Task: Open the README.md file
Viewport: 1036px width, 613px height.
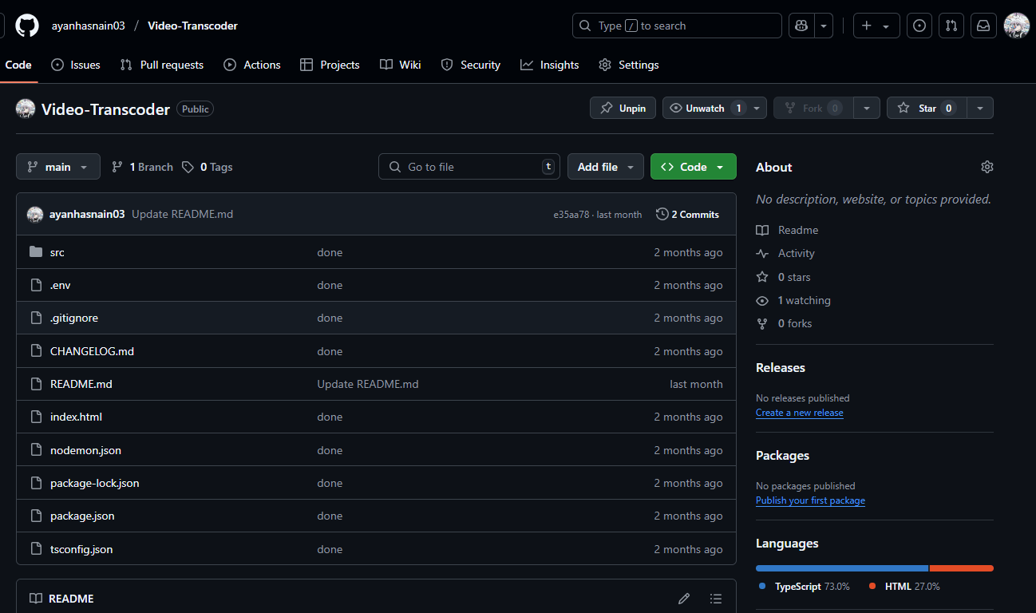Action: pyautogui.click(x=81, y=384)
